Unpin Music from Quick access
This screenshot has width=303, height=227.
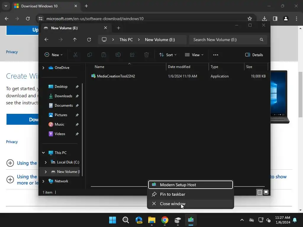[77, 124]
